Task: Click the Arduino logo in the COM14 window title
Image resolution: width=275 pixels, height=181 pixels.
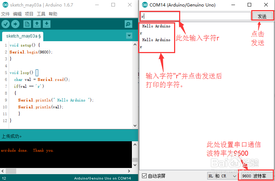Action: (145, 5)
